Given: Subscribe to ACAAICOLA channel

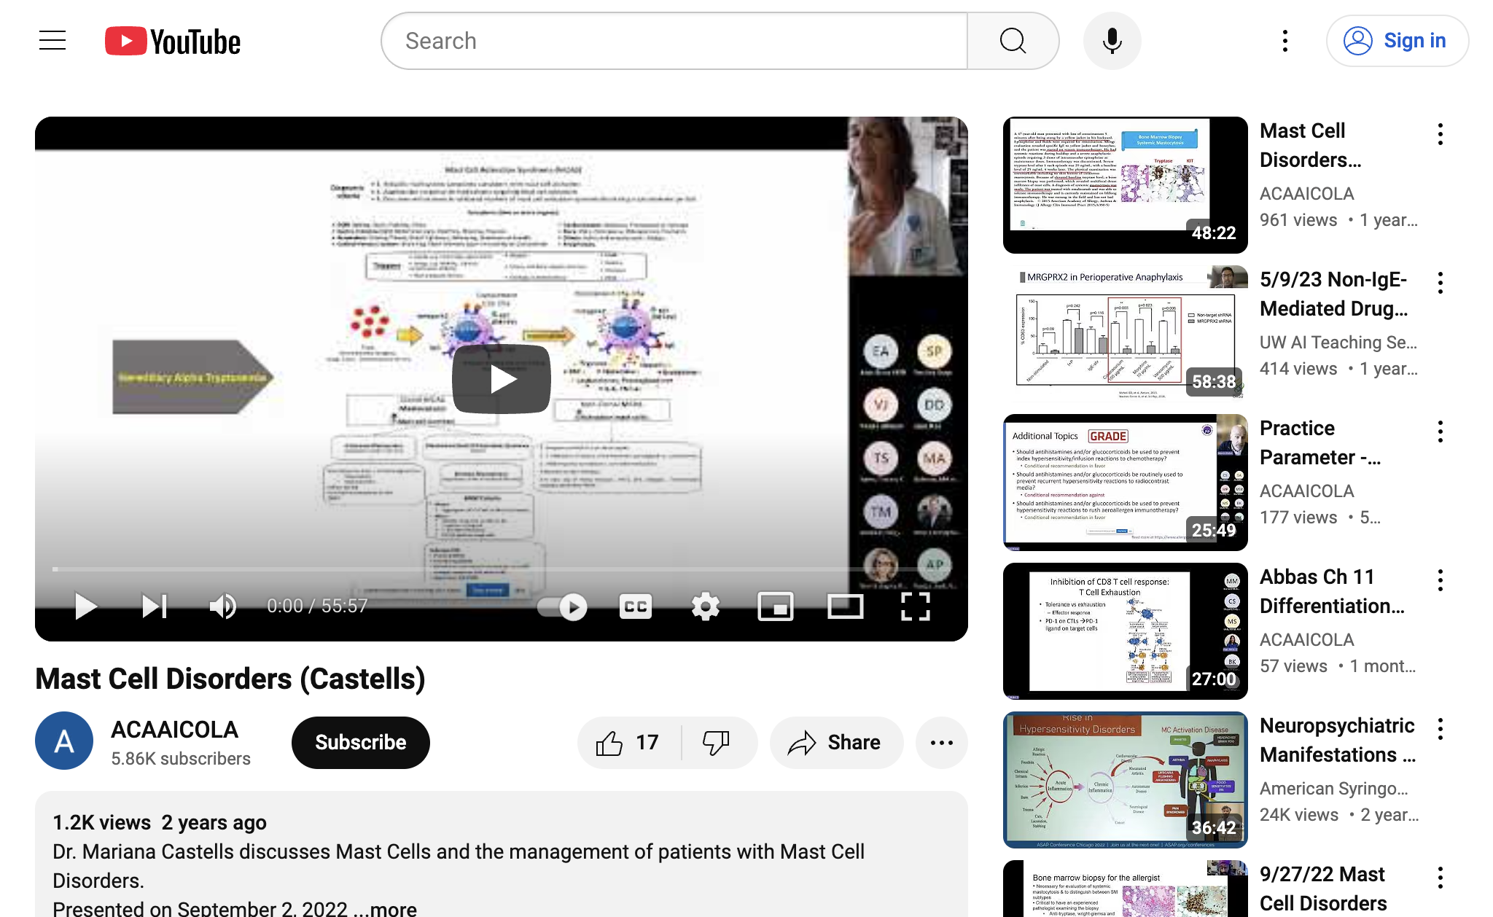Looking at the screenshot, I should coord(360,742).
